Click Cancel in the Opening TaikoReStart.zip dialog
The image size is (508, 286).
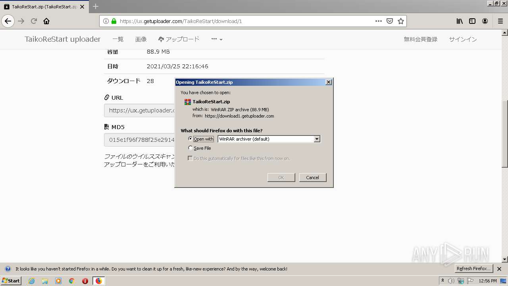(312, 178)
